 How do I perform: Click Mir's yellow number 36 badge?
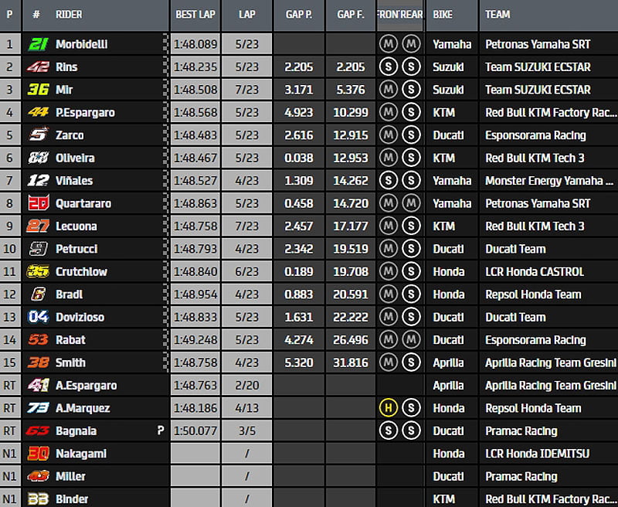click(x=38, y=90)
